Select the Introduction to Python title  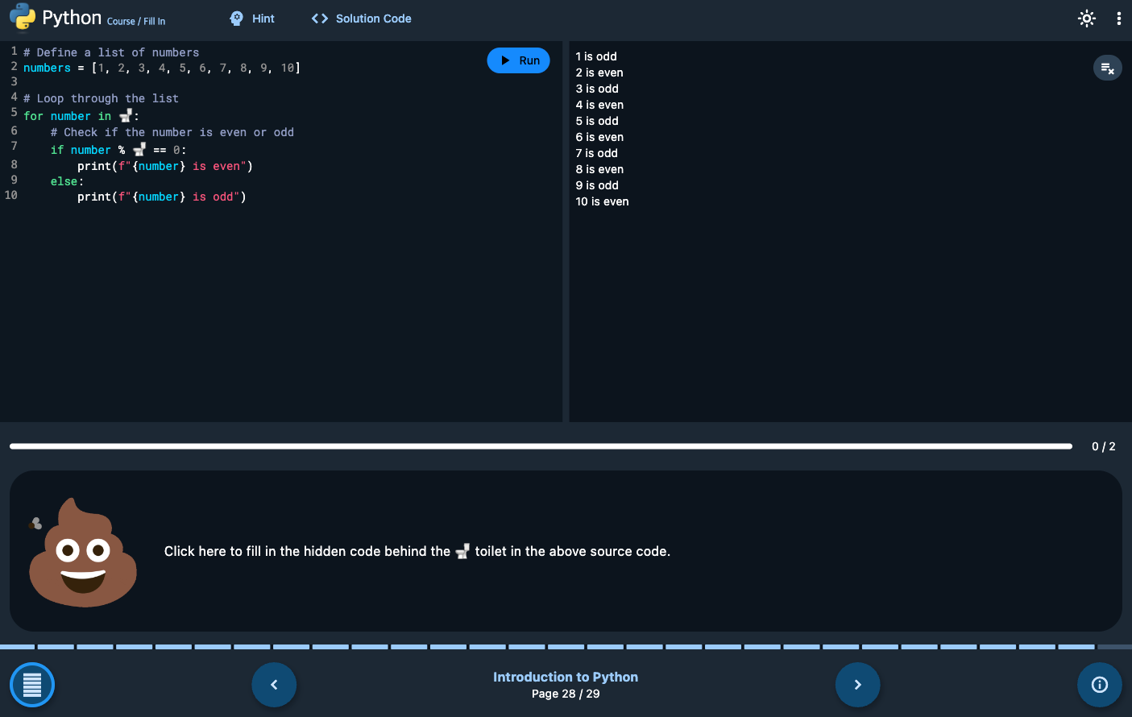[x=566, y=677]
